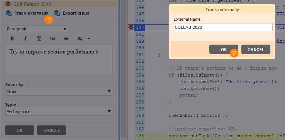Click the bug icon beside Edit Defect

[8, 4]
